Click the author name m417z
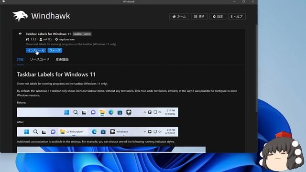Screen dimensions: 306x172 (x=47, y=39)
